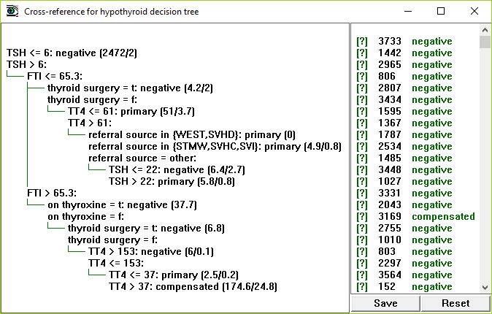Viewport: 492px width, 314px height.
Task: Click the [?] marker beside case 152
Action: (362, 287)
